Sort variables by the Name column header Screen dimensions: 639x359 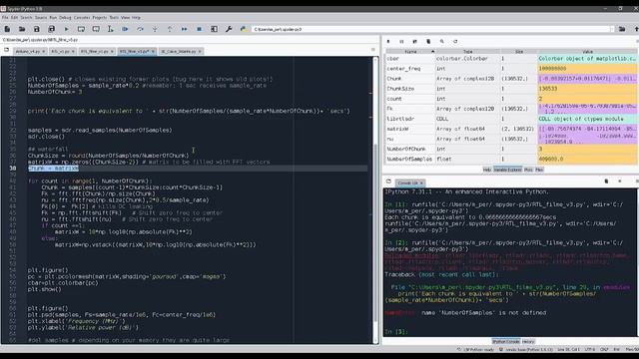point(410,52)
